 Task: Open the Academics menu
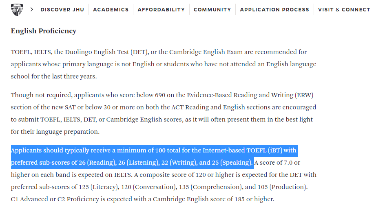(x=111, y=9)
